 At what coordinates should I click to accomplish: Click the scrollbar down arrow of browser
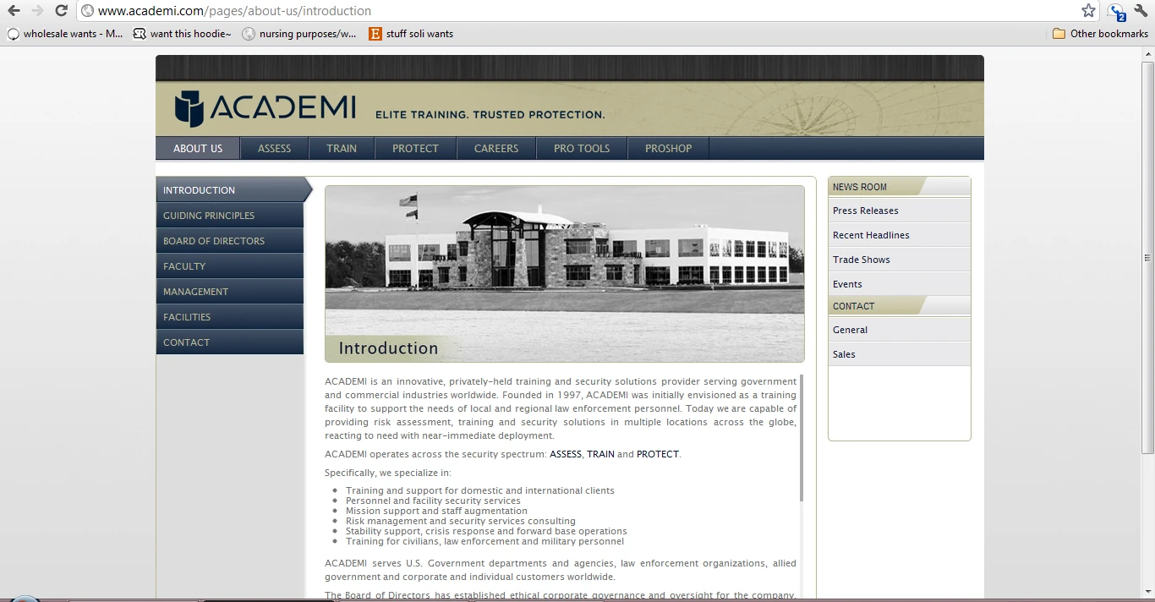coord(1147,592)
